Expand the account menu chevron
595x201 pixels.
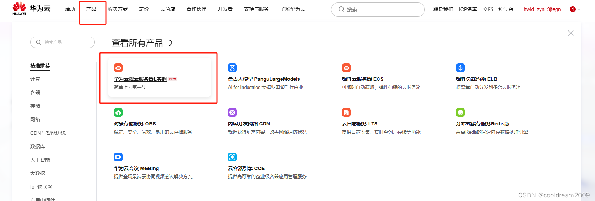[579, 9]
